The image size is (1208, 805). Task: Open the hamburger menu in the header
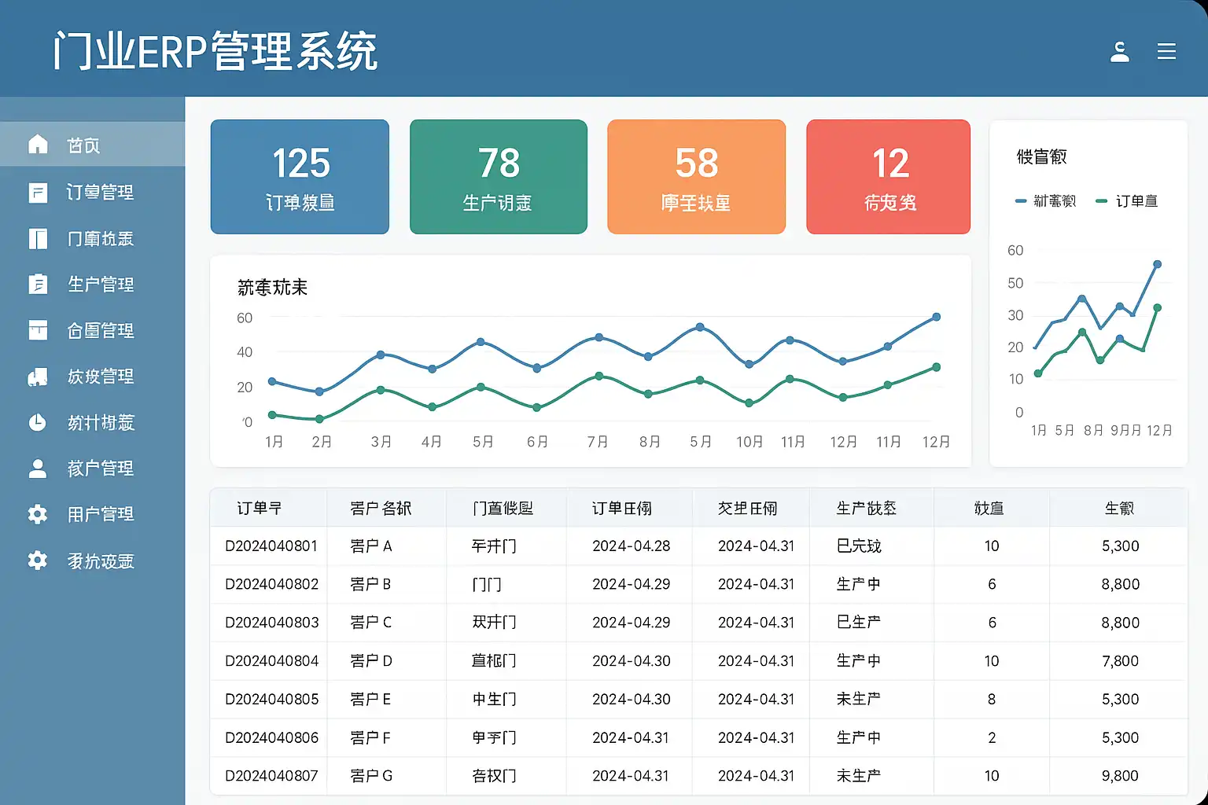pos(1166,52)
